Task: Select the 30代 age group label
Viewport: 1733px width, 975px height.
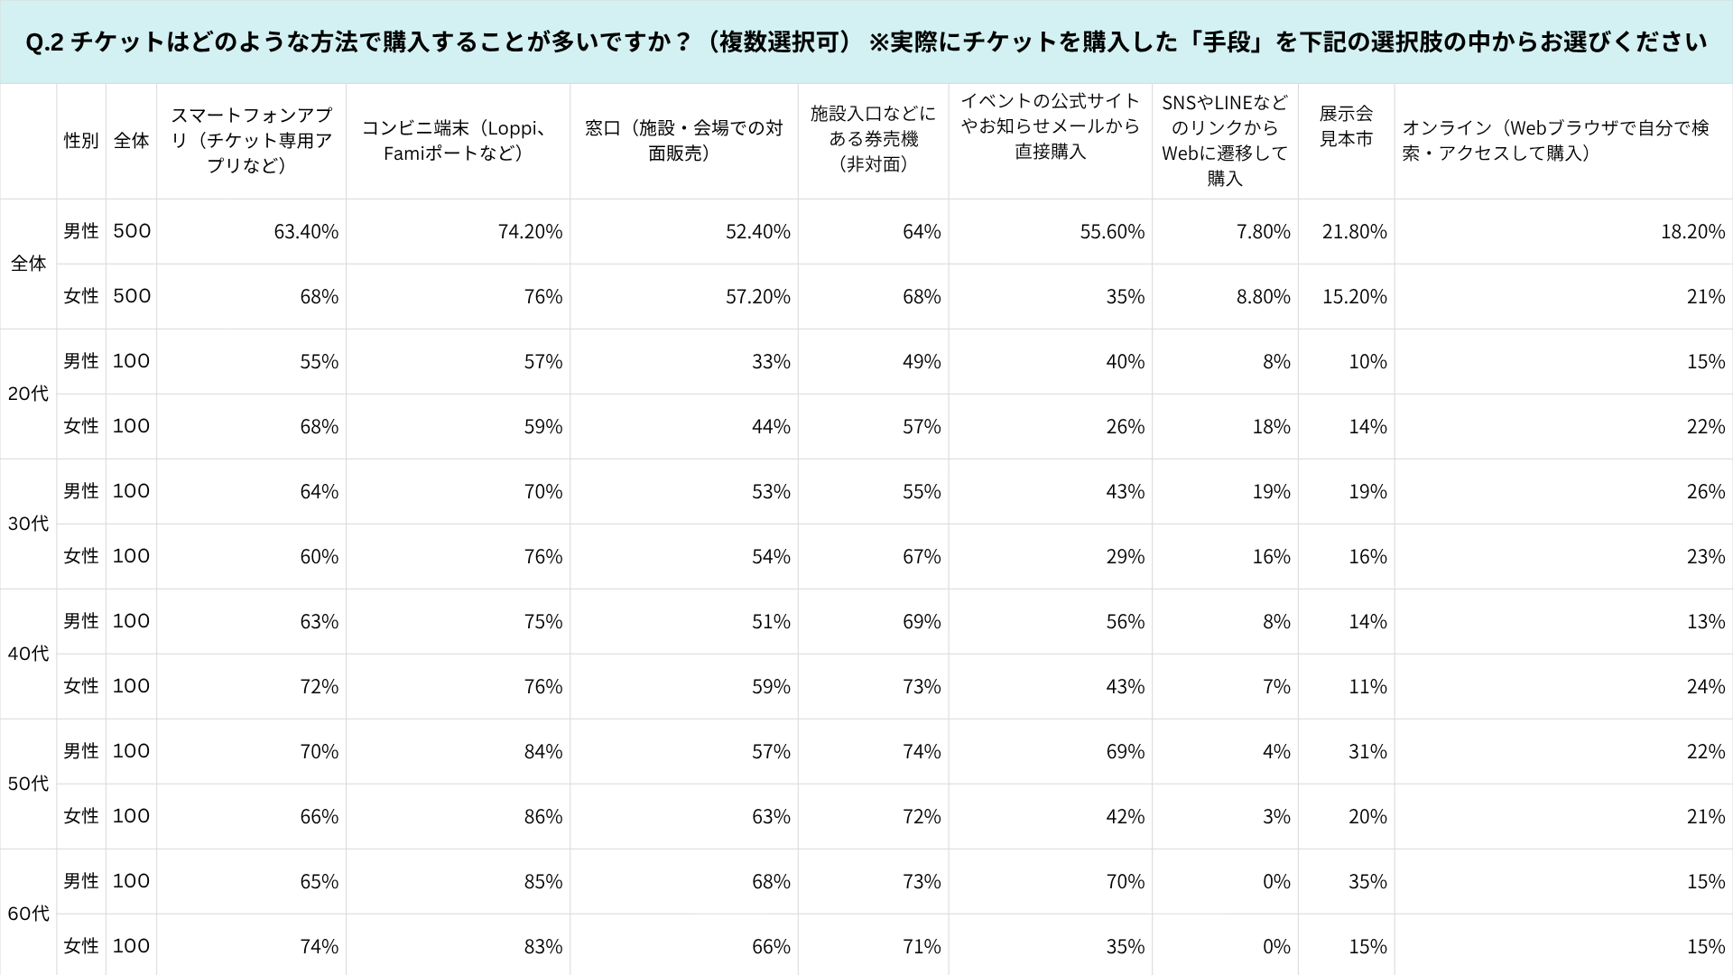Action: pos(28,524)
